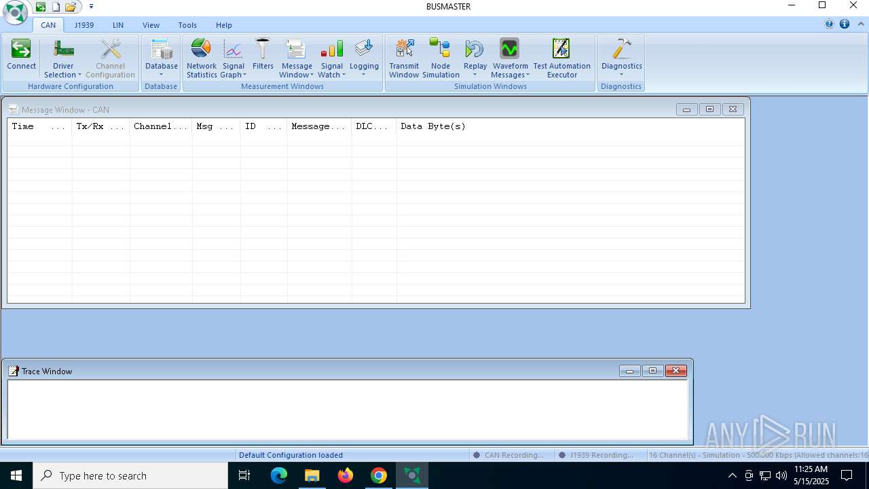Click the Channel column header
This screenshot has height=489, width=869.
(161, 126)
